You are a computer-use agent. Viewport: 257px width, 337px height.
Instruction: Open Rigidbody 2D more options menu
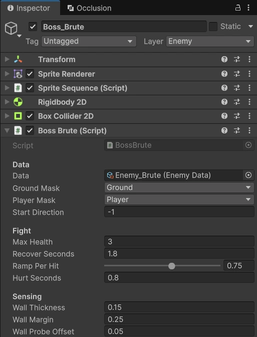click(x=249, y=102)
